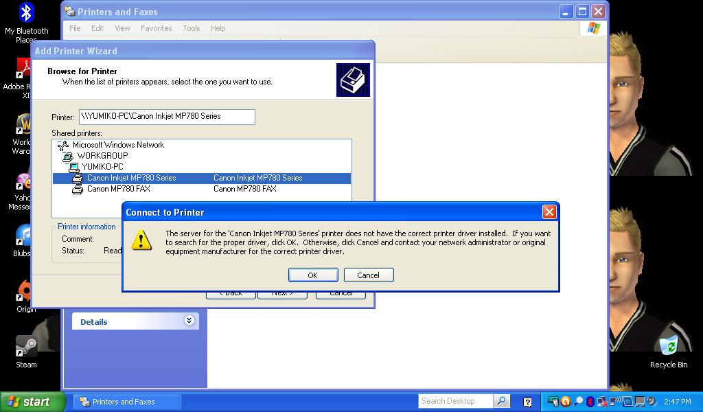Click Cancel in Connect to Printer dialog
Image resolution: width=703 pixels, height=412 pixels.
tap(369, 275)
